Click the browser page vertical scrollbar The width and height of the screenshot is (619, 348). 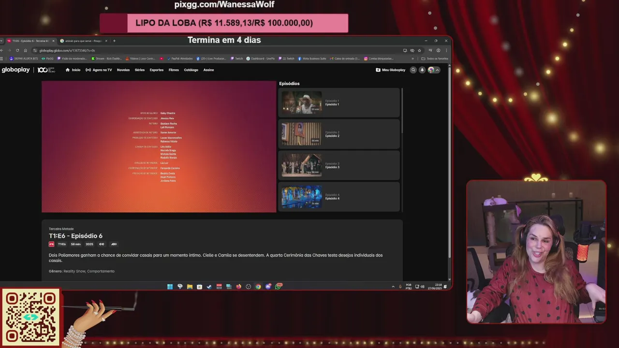point(450,162)
